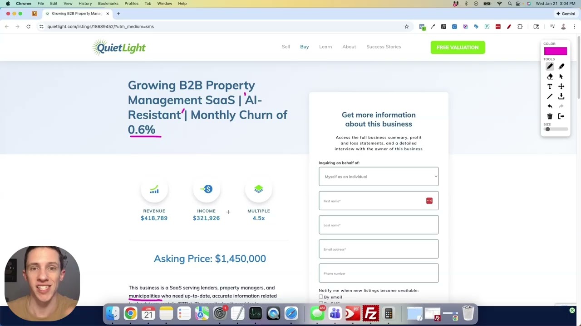This screenshot has height=326, width=581.
Task: Open the View menu
Action: (68, 4)
